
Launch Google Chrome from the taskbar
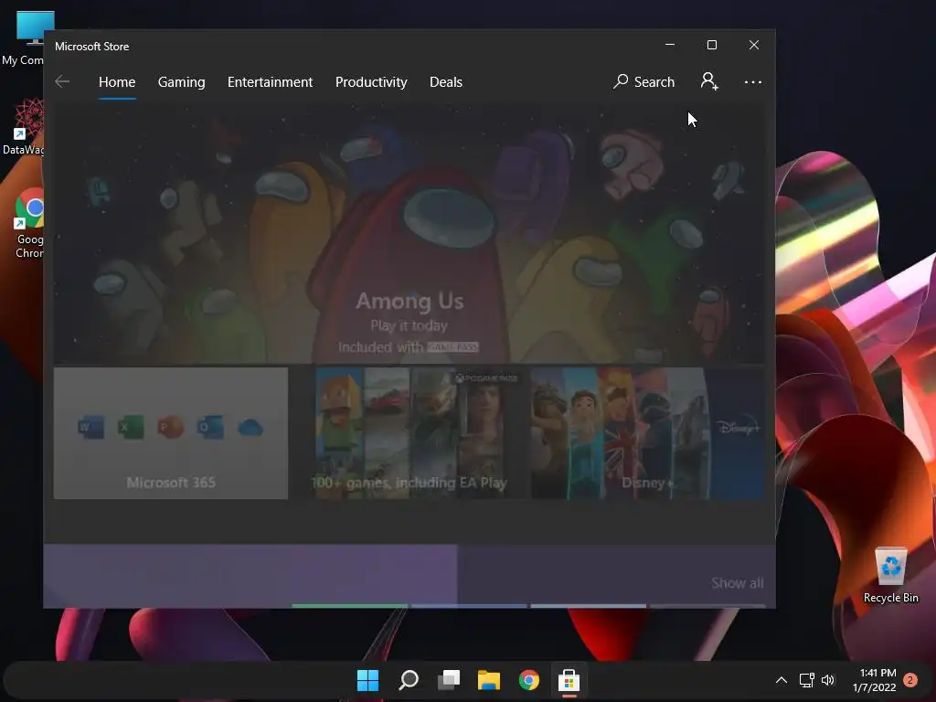point(529,680)
